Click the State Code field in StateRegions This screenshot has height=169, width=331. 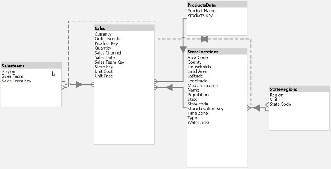coord(281,104)
